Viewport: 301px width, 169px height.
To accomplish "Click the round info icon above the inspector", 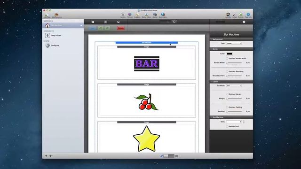I will [244, 22].
